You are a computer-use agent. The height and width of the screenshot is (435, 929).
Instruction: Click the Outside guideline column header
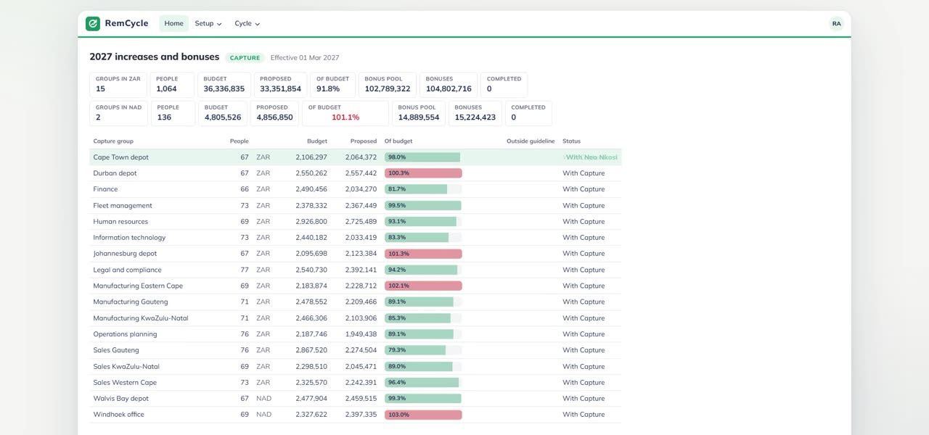coord(531,141)
